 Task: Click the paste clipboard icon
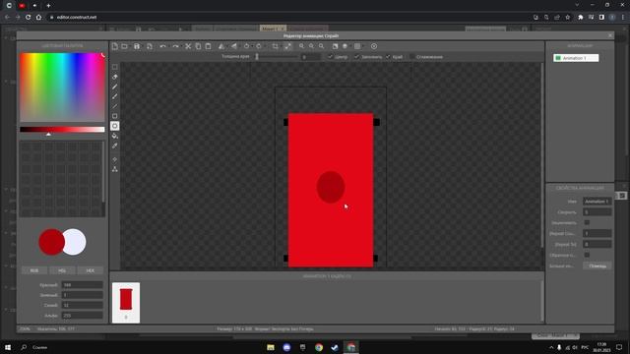[208, 46]
